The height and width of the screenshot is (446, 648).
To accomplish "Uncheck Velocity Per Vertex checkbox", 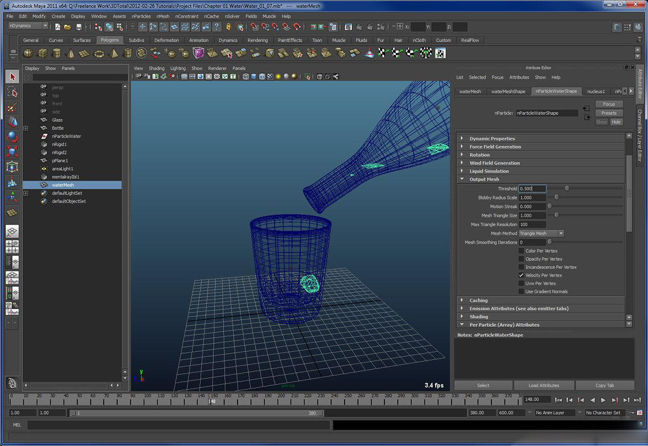I will [x=521, y=275].
